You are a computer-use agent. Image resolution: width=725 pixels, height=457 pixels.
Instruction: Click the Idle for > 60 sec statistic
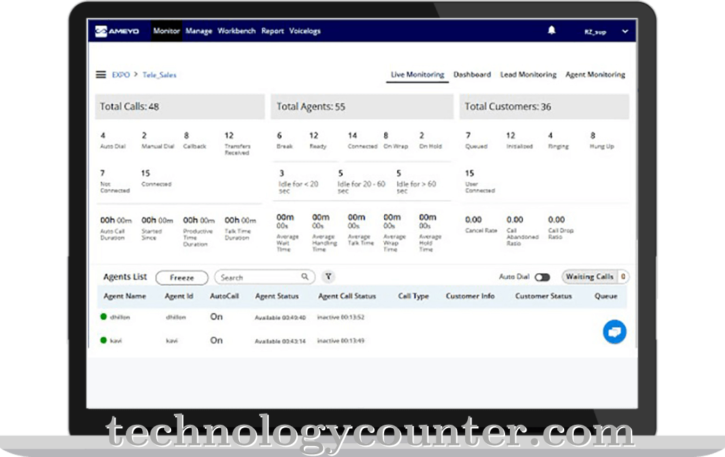[x=416, y=181]
